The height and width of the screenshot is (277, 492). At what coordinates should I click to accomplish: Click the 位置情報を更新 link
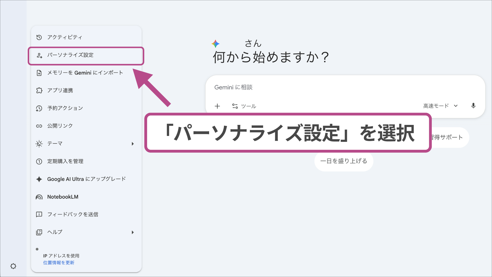point(59,263)
